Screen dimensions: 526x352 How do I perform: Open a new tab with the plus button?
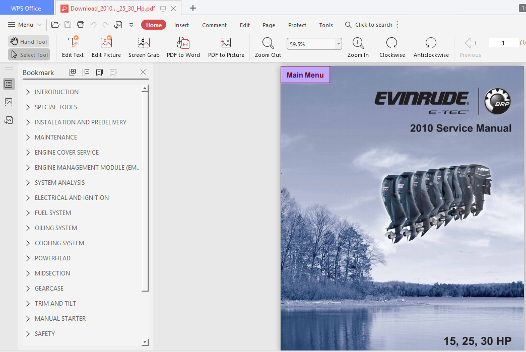pos(193,8)
